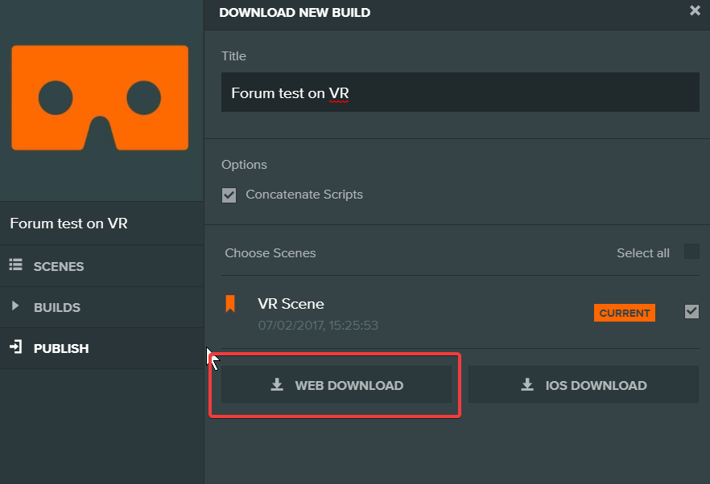
Task: Uncheck the VR Scene checkbox
Action: [x=691, y=312]
